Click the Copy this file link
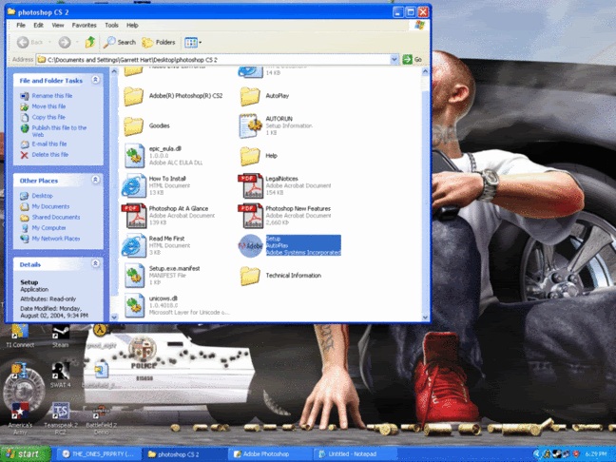 (x=48, y=117)
